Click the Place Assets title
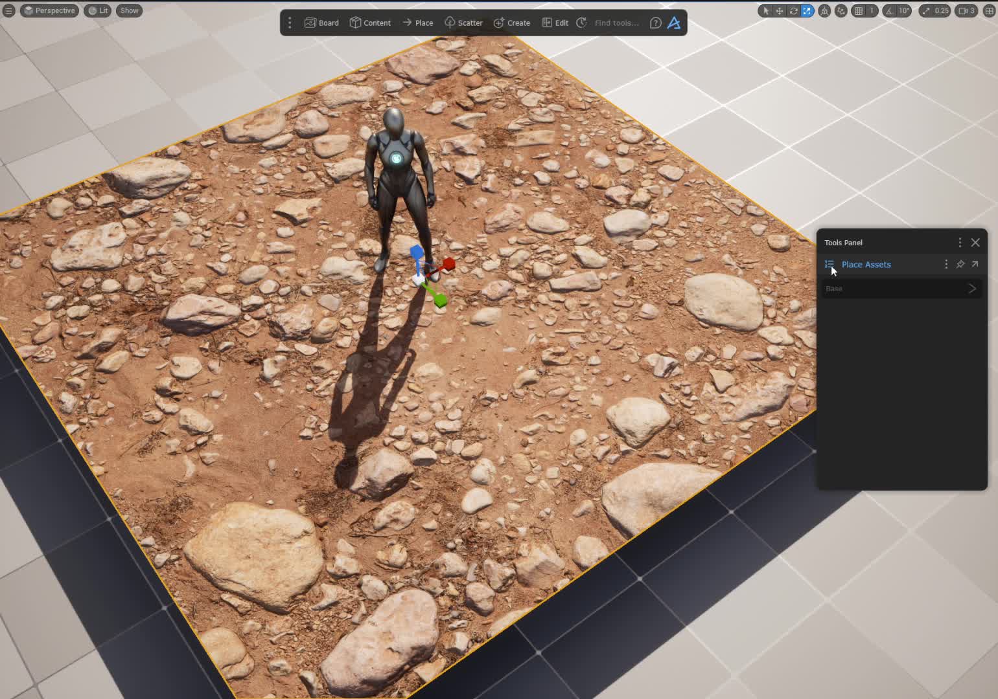The image size is (998, 699). 866,264
